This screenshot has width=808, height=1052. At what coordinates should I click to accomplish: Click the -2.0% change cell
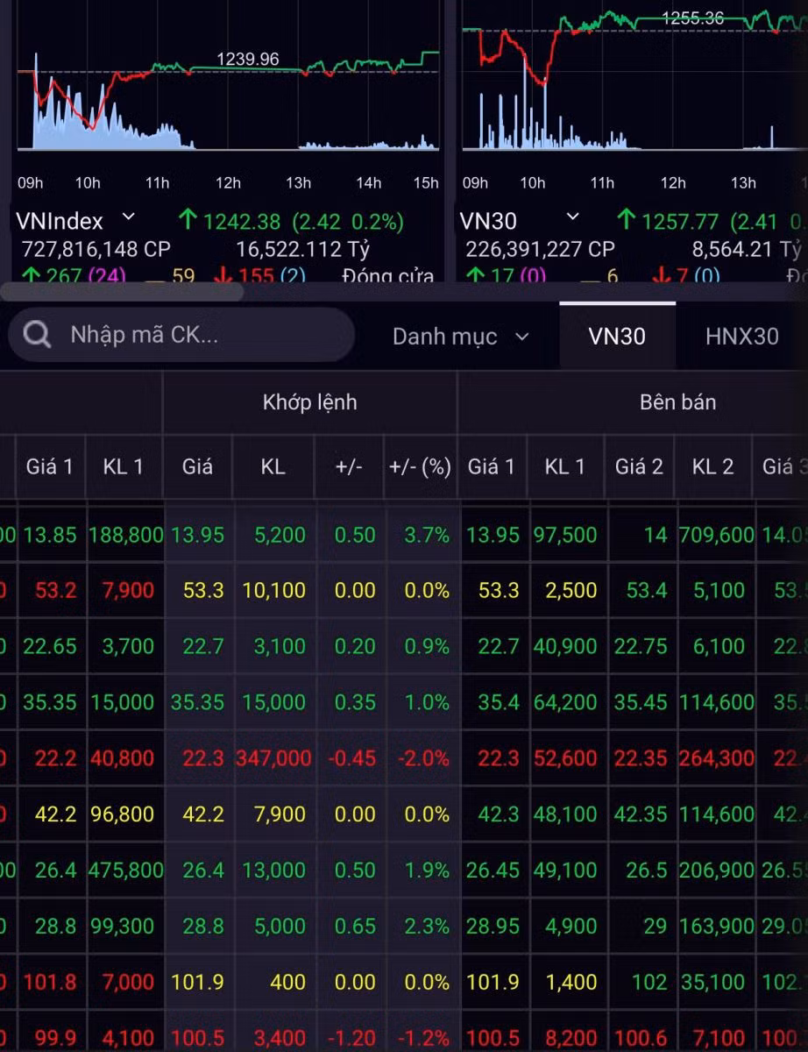click(x=423, y=758)
